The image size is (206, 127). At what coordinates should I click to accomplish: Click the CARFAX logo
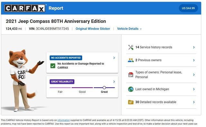point(25,8)
